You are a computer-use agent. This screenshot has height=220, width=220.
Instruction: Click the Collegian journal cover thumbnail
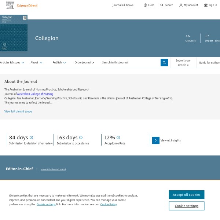14,33
